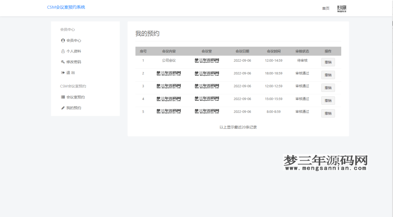The height and width of the screenshot is (217, 393).
Task: Click 公司会议 cell in row 1
Action: [x=169, y=61]
